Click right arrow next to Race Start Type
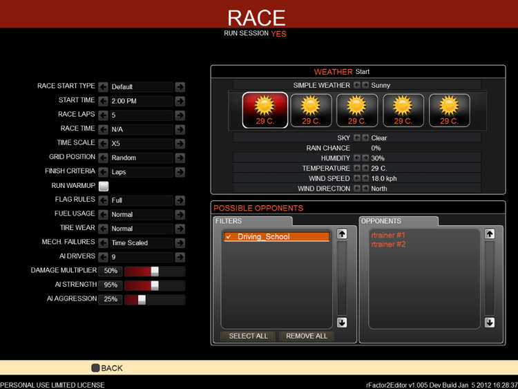The image size is (518, 389). coord(180,87)
